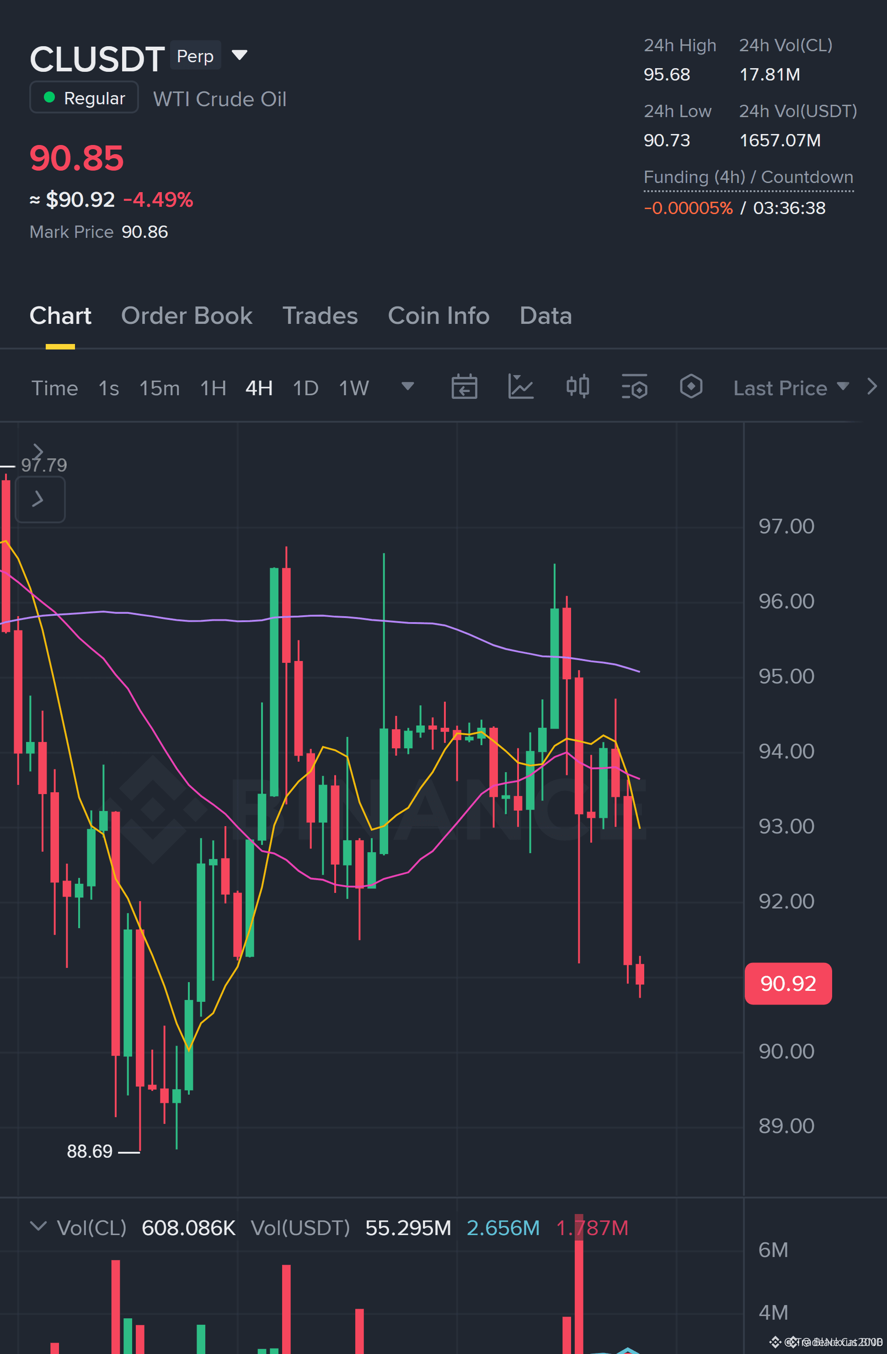The width and height of the screenshot is (887, 1354).
Task: Select the 1D timeframe
Action: (305, 388)
